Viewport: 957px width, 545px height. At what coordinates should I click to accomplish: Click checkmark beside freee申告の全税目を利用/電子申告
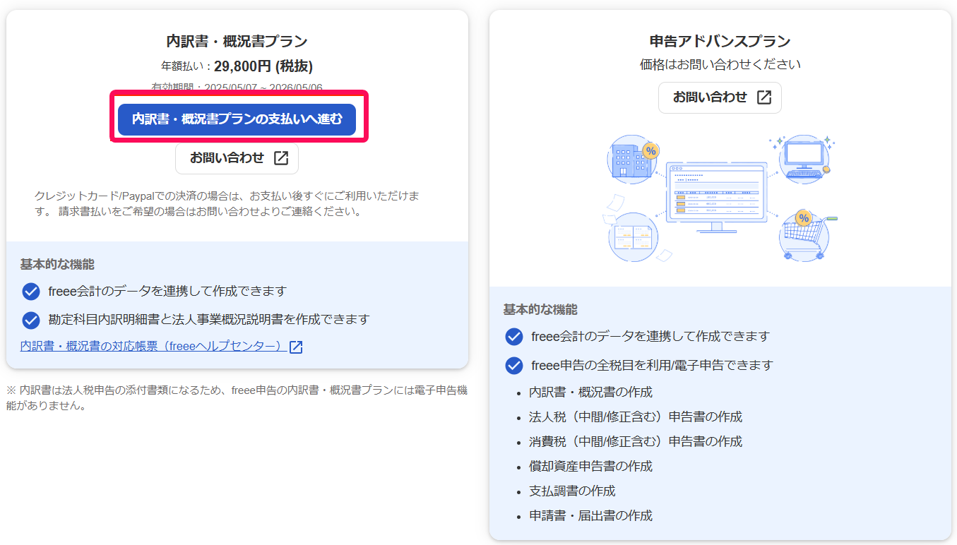pos(513,366)
